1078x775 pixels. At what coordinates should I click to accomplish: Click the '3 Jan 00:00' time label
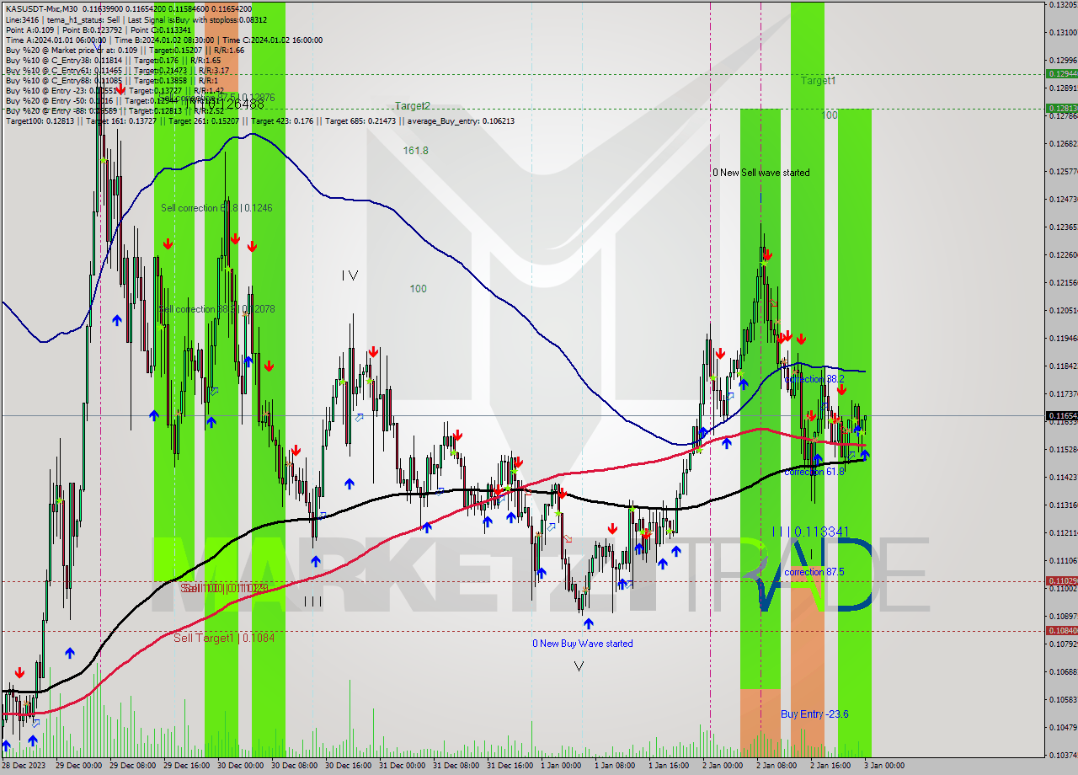[x=884, y=766]
